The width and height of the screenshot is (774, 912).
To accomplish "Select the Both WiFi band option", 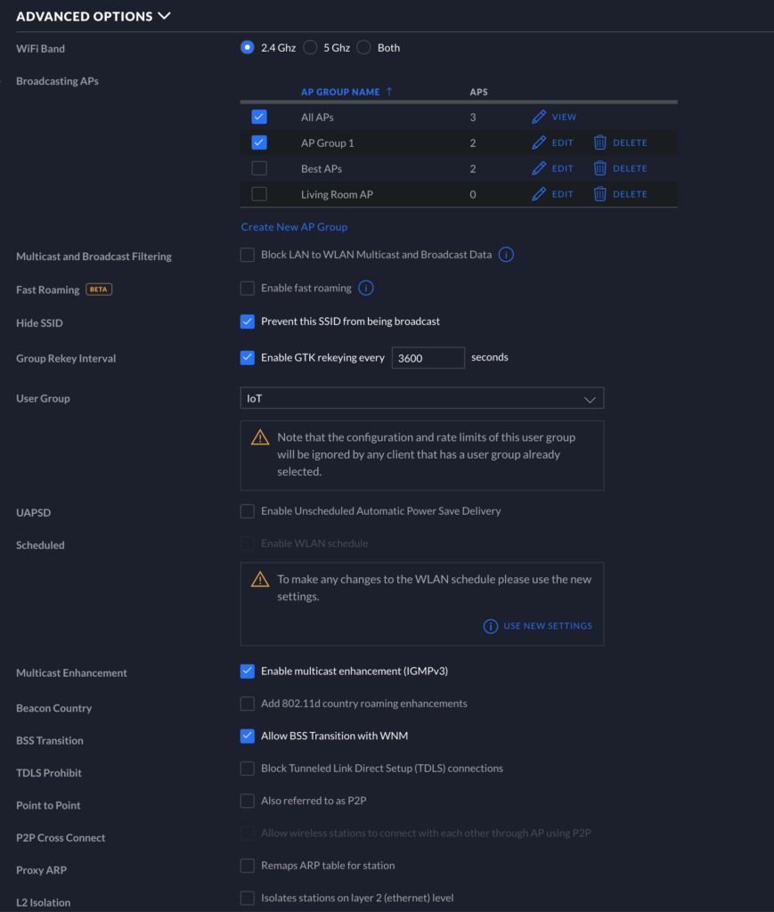I will click(364, 48).
